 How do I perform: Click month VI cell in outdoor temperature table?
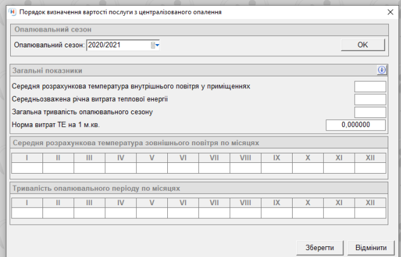point(183,168)
